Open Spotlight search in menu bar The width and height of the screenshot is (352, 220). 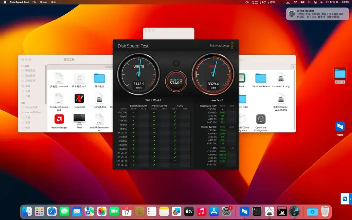click(310, 2)
